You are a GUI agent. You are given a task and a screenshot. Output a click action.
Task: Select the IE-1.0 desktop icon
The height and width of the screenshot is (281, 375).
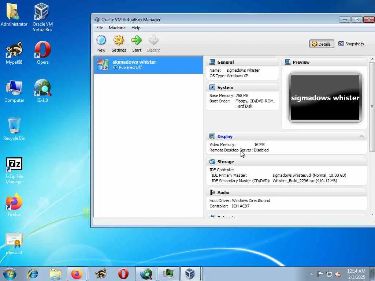point(42,91)
